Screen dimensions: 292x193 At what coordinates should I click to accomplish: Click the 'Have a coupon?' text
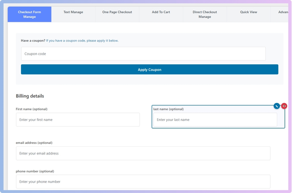[33, 41]
